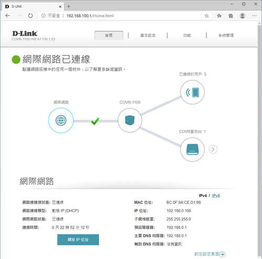262x259 pixels.
Task: Click the page vertical scrollbar
Action: coord(259,140)
